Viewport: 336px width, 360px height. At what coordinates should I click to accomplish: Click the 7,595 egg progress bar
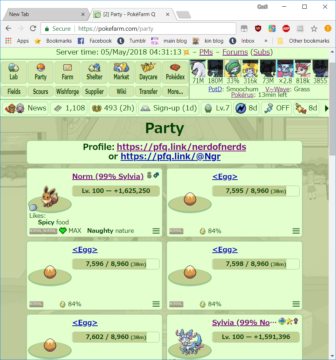(x=256, y=191)
